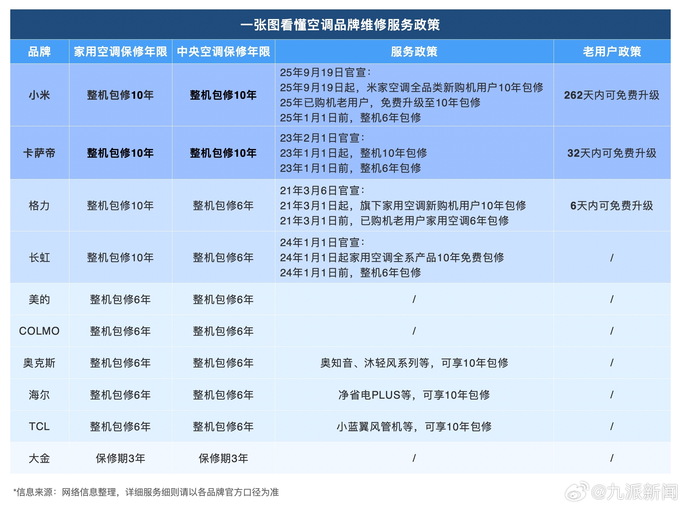This screenshot has height=508, width=684.
Task: Click the line 25年1月1日前，整机6年包修
Action: click(x=350, y=118)
